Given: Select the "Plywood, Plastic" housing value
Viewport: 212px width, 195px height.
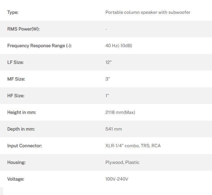Looking at the screenshot, I should pos(122,162).
